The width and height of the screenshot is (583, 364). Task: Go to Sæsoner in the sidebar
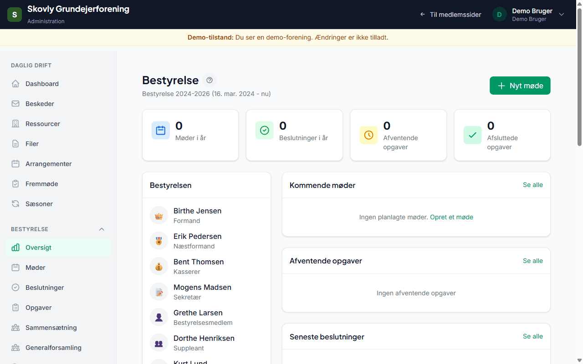(x=58, y=204)
